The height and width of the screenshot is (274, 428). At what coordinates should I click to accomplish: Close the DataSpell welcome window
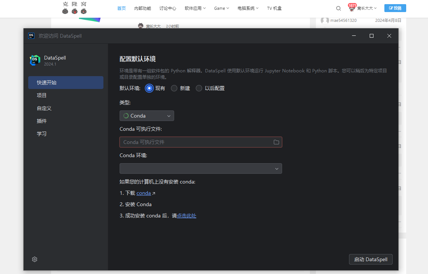(x=389, y=36)
